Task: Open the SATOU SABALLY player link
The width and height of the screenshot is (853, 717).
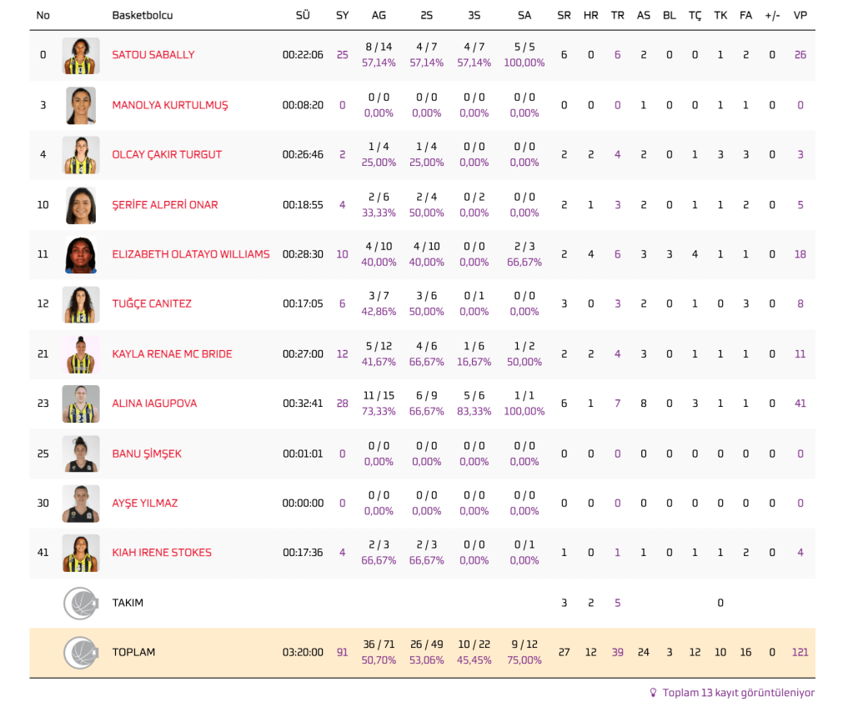Action: click(x=153, y=55)
